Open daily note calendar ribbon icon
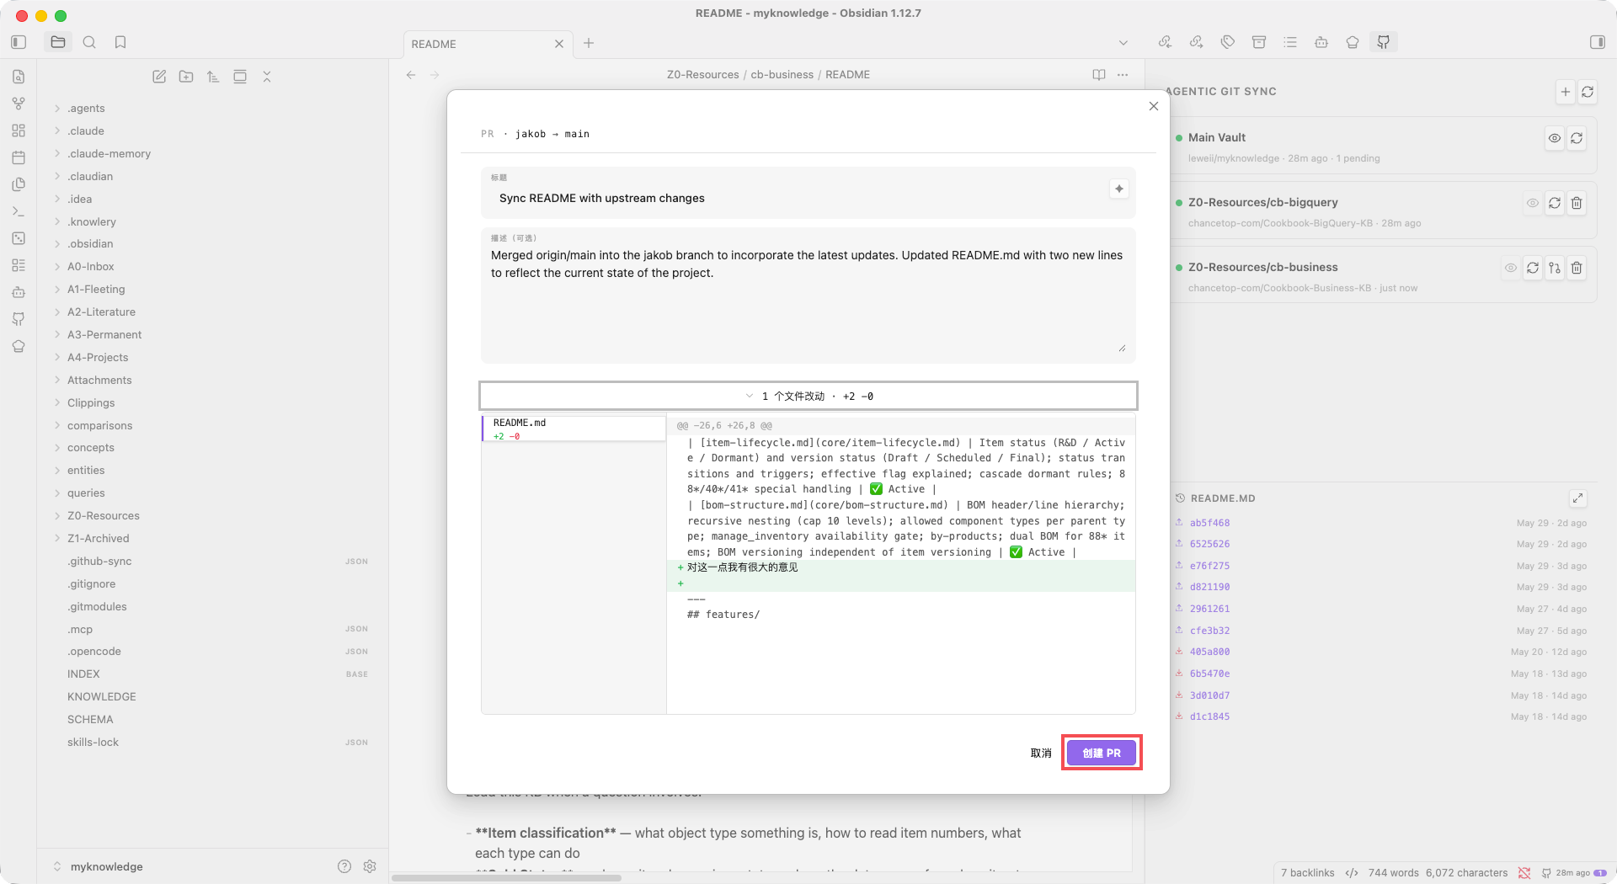This screenshot has width=1617, height=884. (x=19, y=157)
